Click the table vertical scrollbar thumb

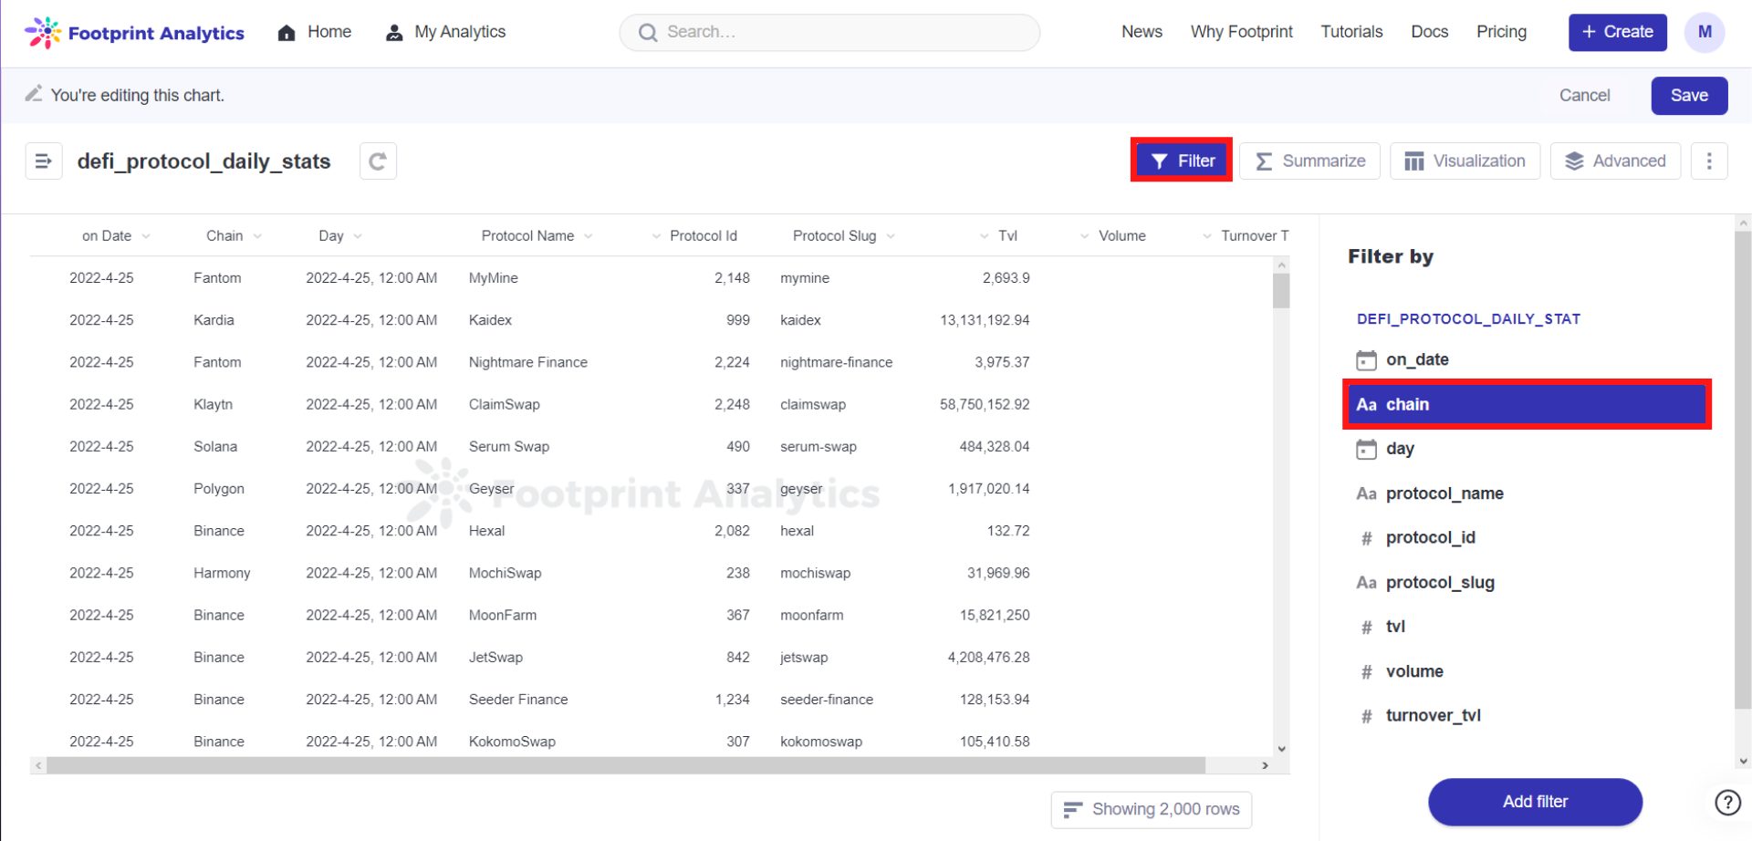[x=1281, y=291]
